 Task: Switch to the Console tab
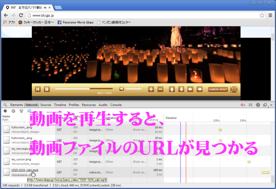116,105
